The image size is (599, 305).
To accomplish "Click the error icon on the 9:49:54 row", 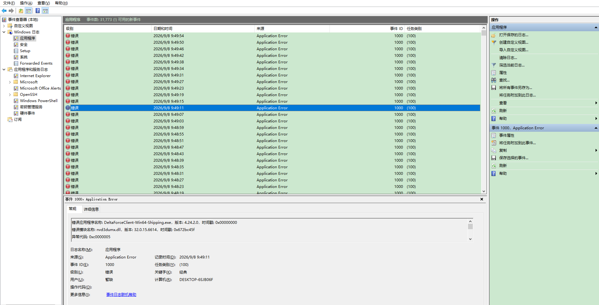I will 68,36.
